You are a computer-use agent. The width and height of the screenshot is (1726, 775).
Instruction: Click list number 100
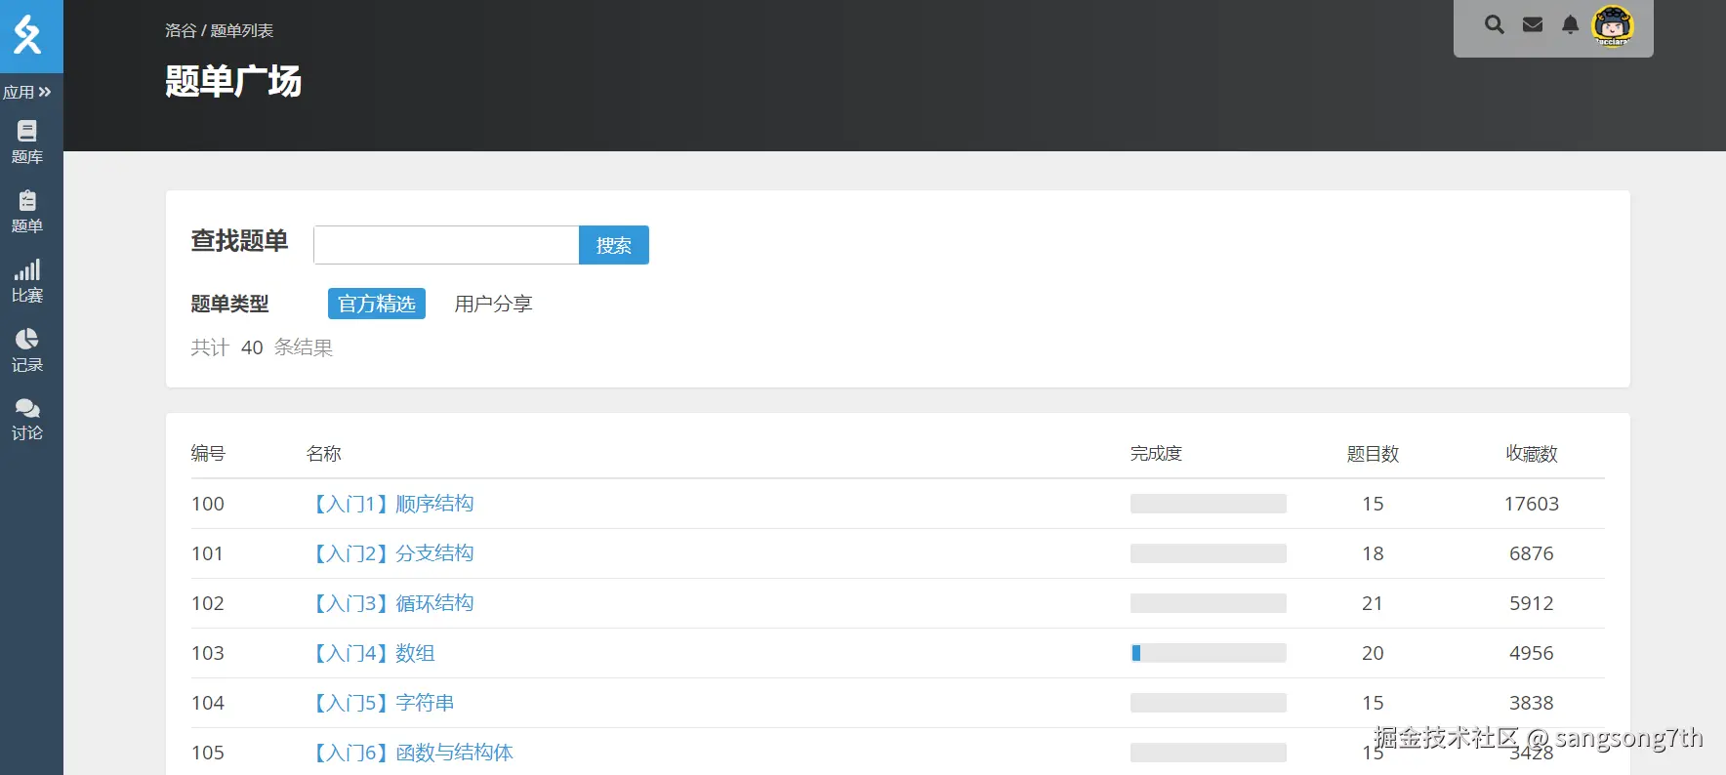(208, 504)
